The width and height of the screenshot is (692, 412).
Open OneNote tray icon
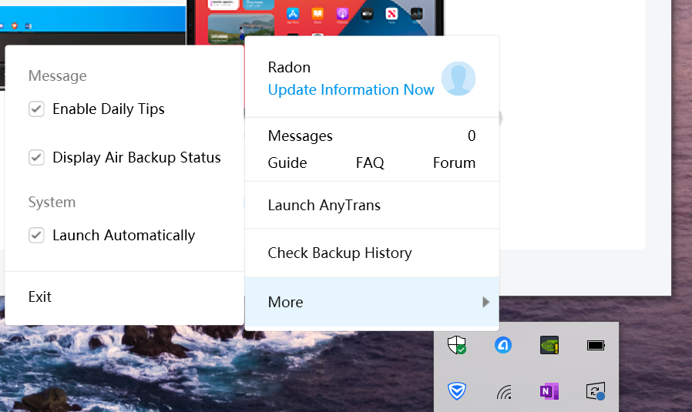click(x=549, y=391)
